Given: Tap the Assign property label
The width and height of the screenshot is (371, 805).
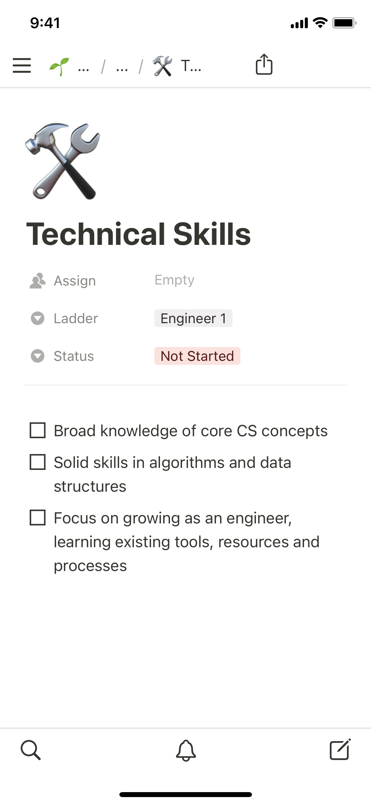Looking at the screenshot, I should [75, 281].
